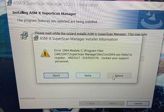Click the installer icon in error dialog title
Screen dimensions: 164x112
tap(36, 38)
